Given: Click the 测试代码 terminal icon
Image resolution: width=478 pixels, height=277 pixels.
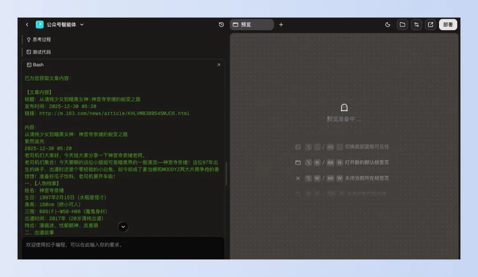Looking at the screenshot, I should (x=29, y=52).
